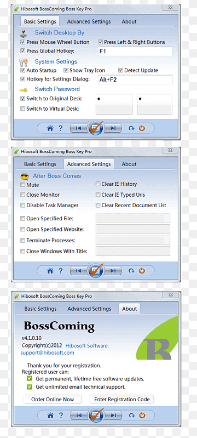Click the Open Specified File path field
The image size is (197, 438).
[133, 218]
